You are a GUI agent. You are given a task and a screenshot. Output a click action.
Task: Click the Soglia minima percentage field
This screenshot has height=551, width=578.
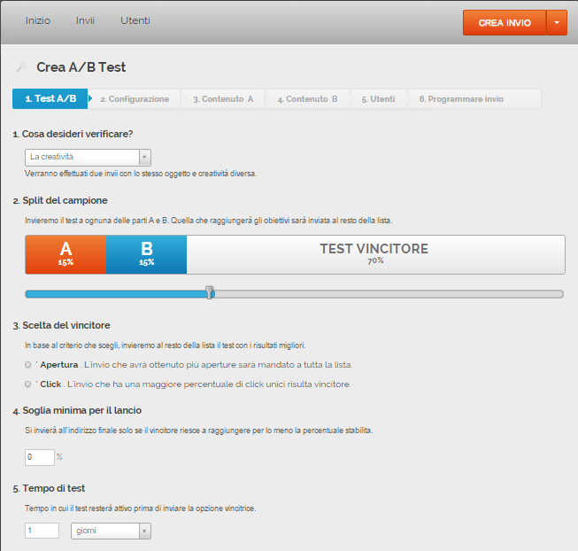40,457
